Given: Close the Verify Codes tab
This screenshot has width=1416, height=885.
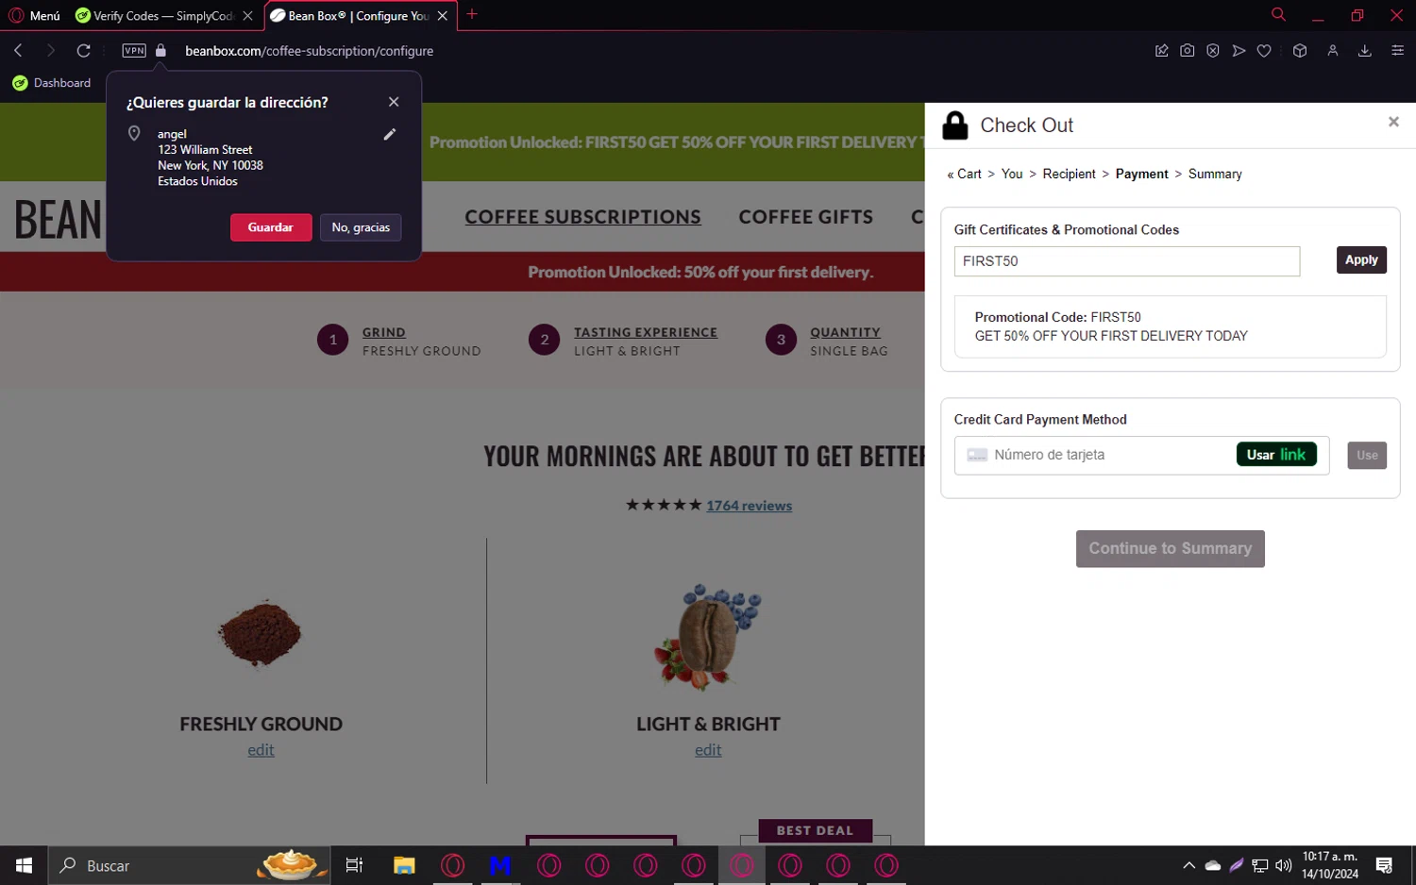Looking at the screenshot, I should pyautogui.click(x=247, y=16).
